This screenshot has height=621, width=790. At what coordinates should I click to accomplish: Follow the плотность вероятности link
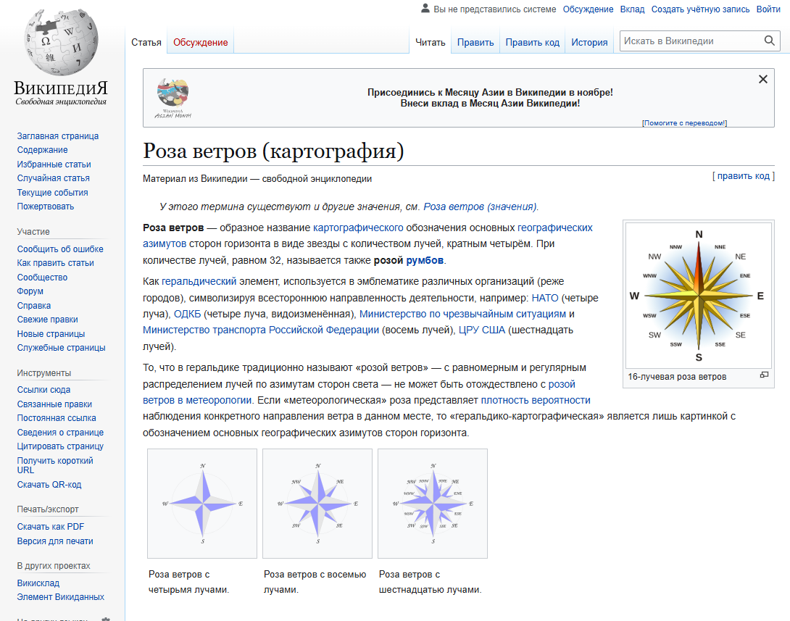(x=535, y=400)
